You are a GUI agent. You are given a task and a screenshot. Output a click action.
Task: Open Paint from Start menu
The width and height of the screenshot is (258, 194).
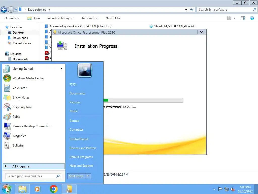tap(34, 117)
